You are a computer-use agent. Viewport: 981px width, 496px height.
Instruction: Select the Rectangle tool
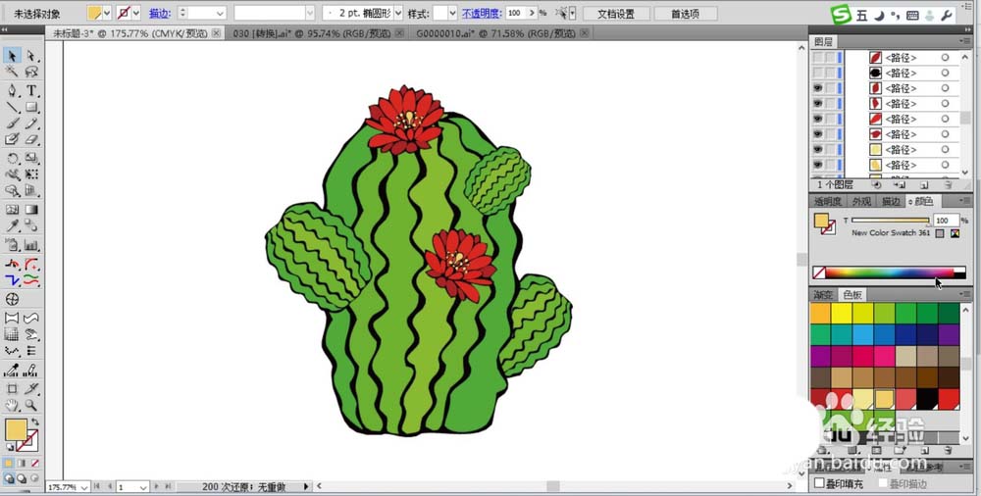tap(31, 108)
